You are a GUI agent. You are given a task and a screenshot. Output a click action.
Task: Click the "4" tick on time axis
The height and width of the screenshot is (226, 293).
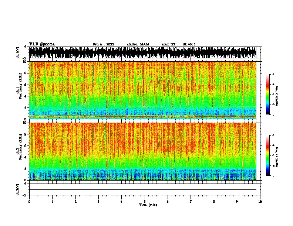coord(122,202)
